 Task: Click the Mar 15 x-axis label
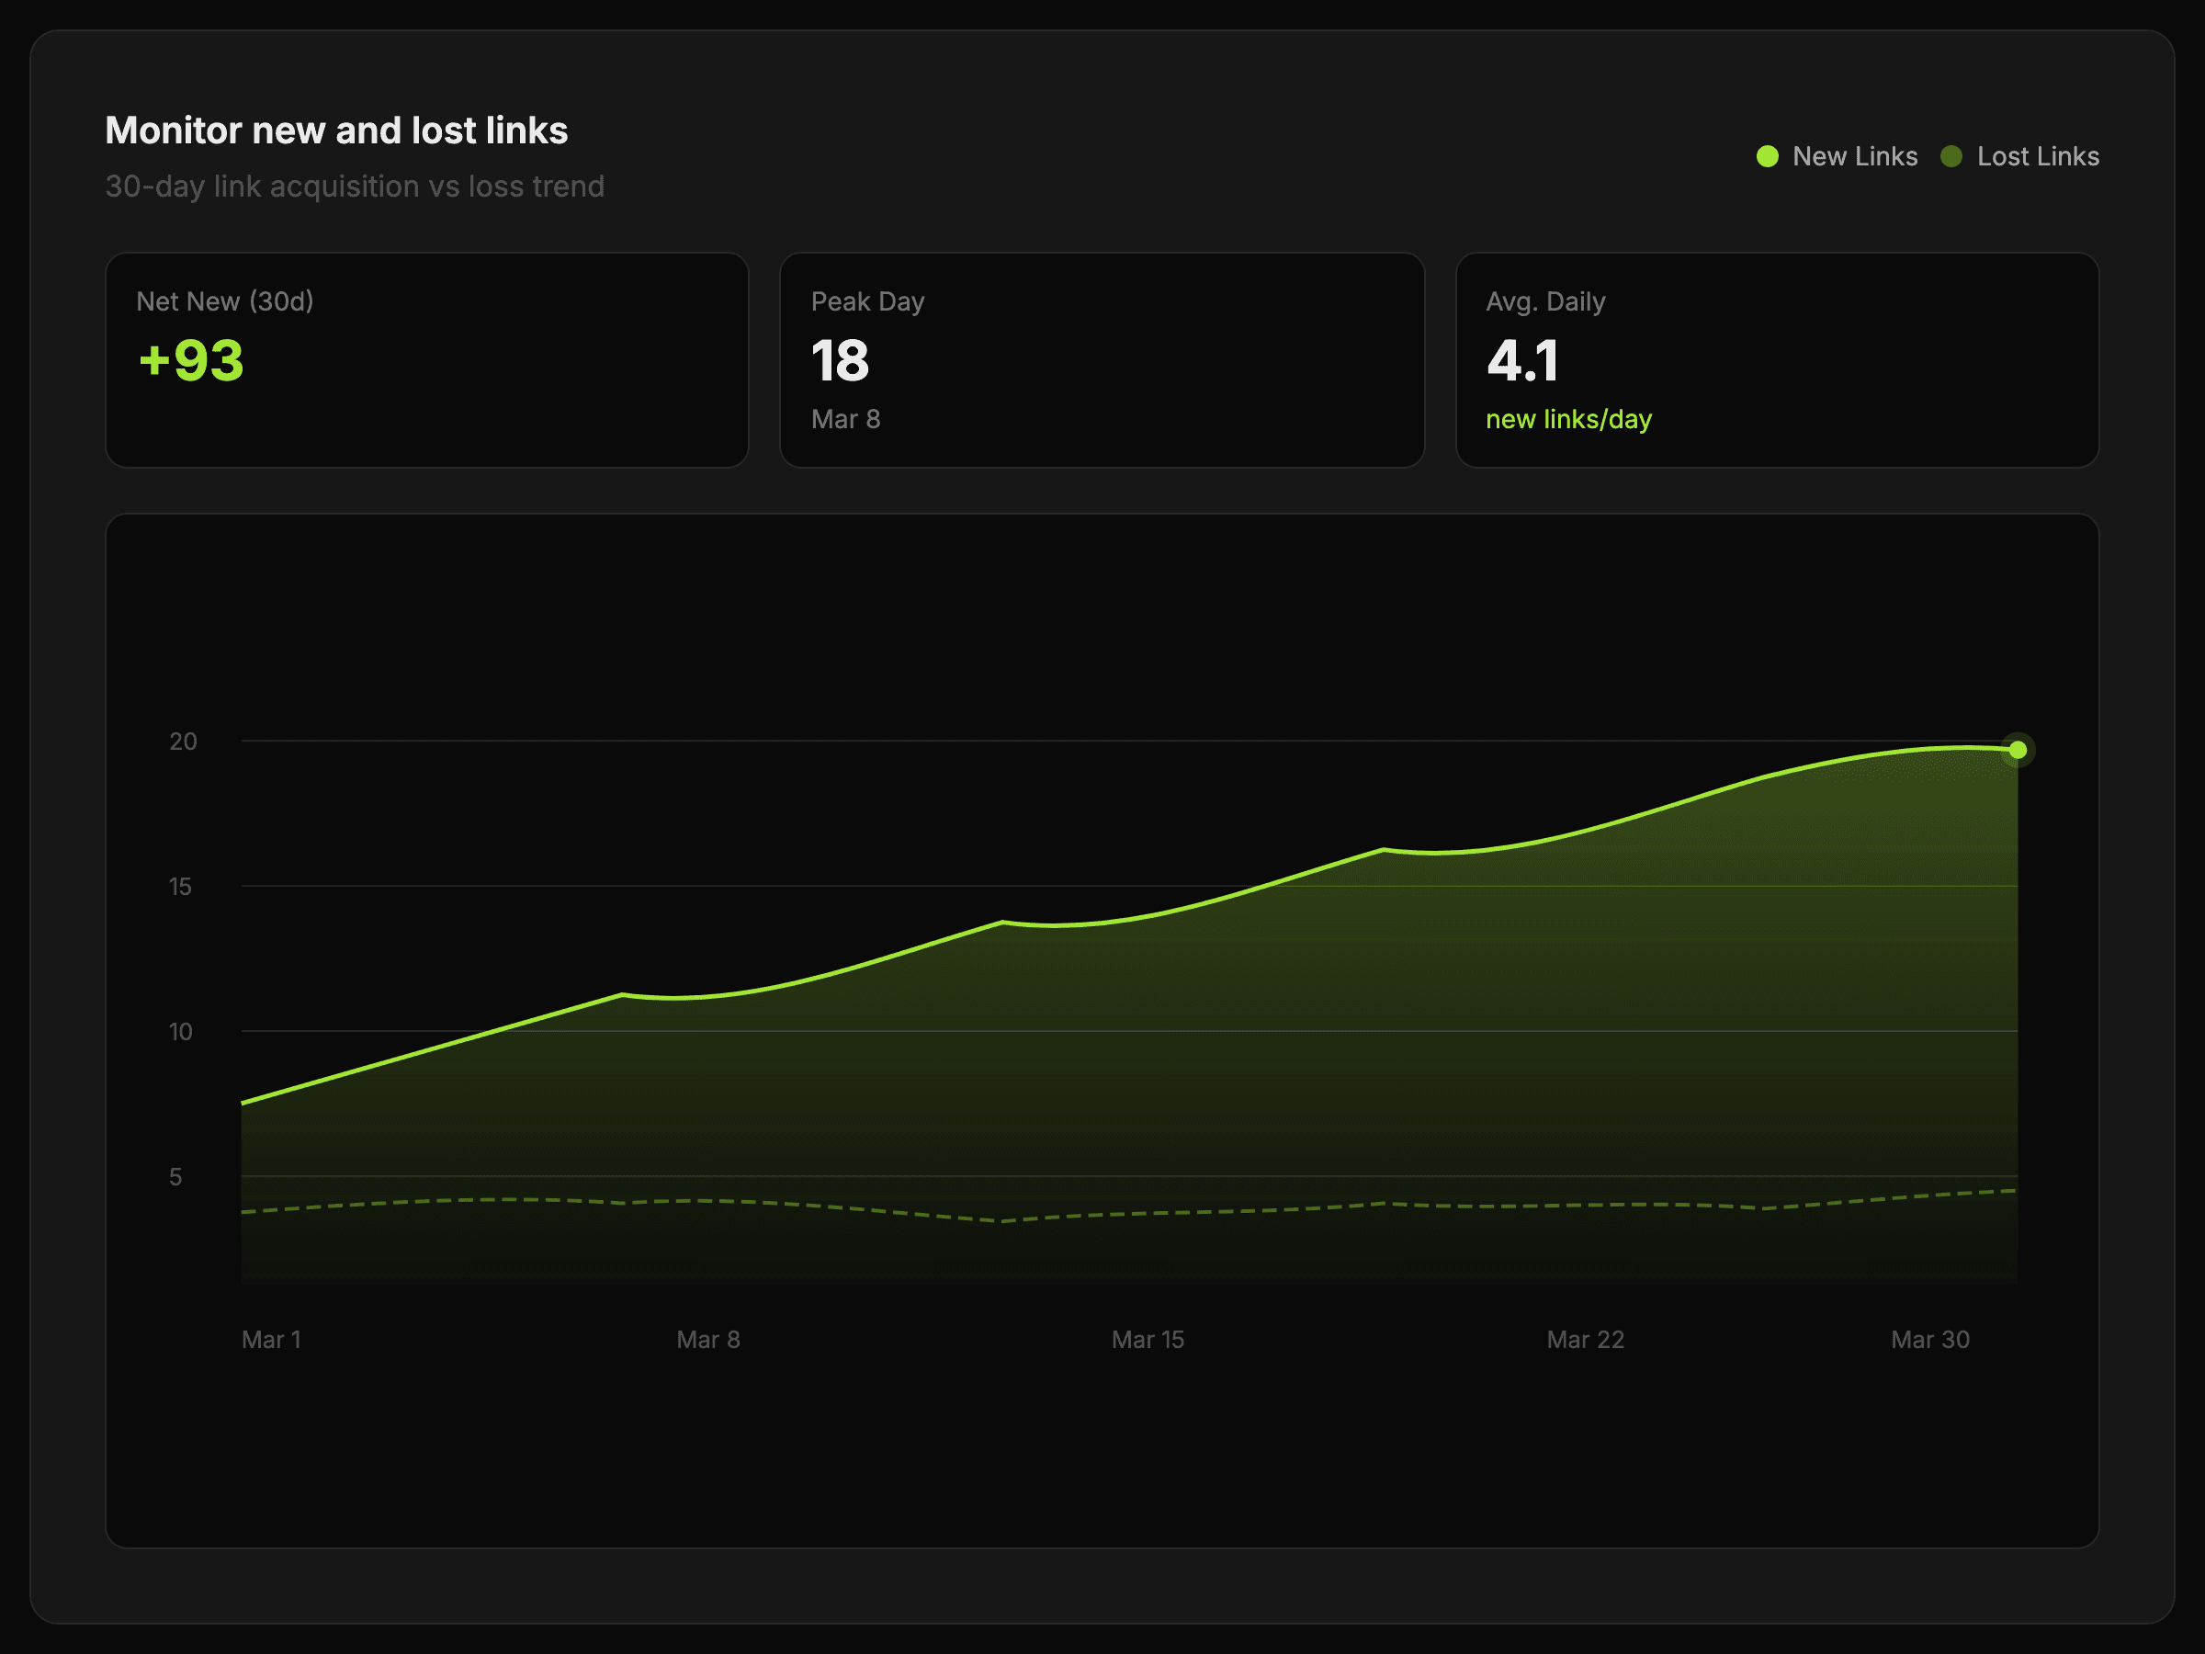pyautogui.click(x=1148, y=1339)
